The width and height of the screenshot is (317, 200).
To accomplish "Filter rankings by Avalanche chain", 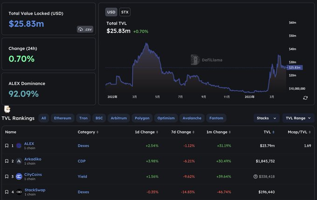I will [x=192, y=118].
